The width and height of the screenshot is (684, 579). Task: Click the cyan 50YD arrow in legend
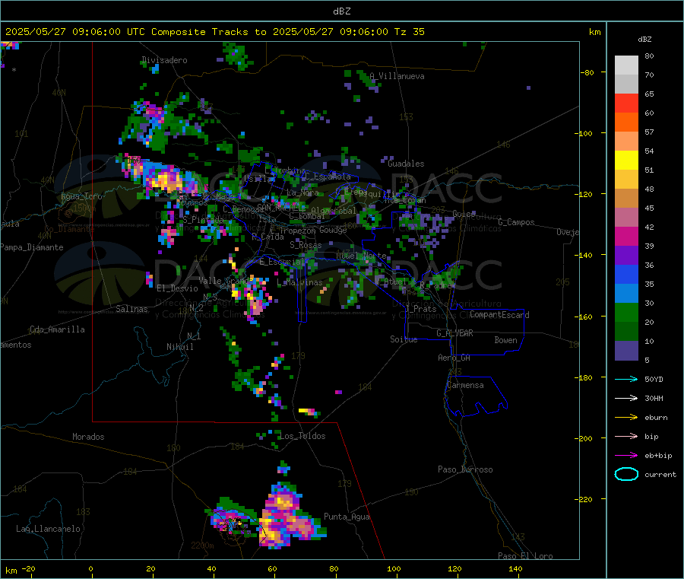pyautogui.click(x=626, y=379)
